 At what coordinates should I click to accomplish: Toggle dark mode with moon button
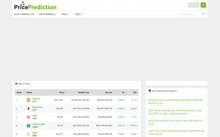[203, 5]
